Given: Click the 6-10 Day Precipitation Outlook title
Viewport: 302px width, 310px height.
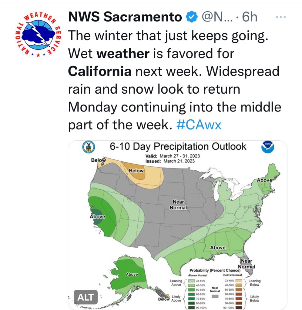Looking at the screenshot, I should [178, 147].
